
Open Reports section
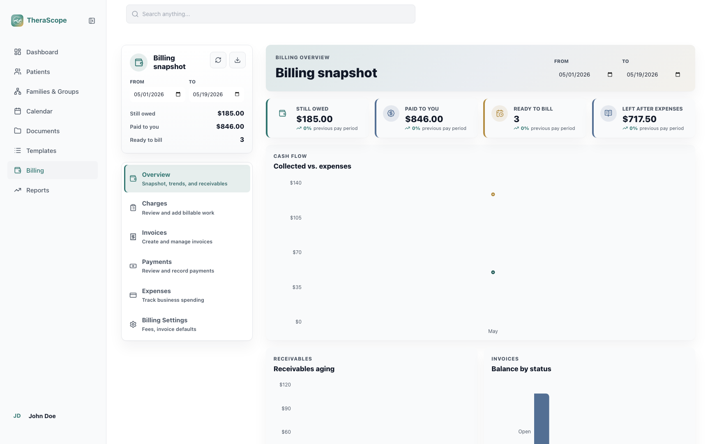click(53, 190)
